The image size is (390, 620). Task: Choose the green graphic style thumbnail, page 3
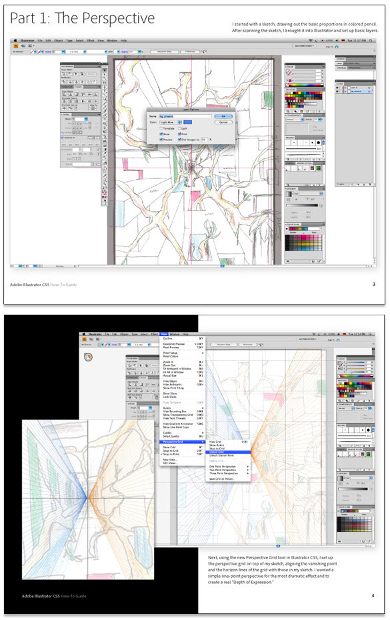coord(319,168)
